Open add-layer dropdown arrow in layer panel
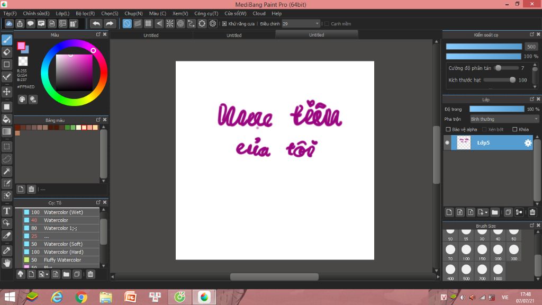542x305 pixels. 486,212
